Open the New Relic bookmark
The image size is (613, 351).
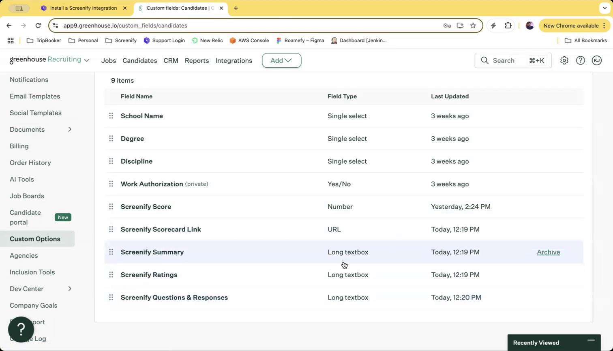[207, 41]
